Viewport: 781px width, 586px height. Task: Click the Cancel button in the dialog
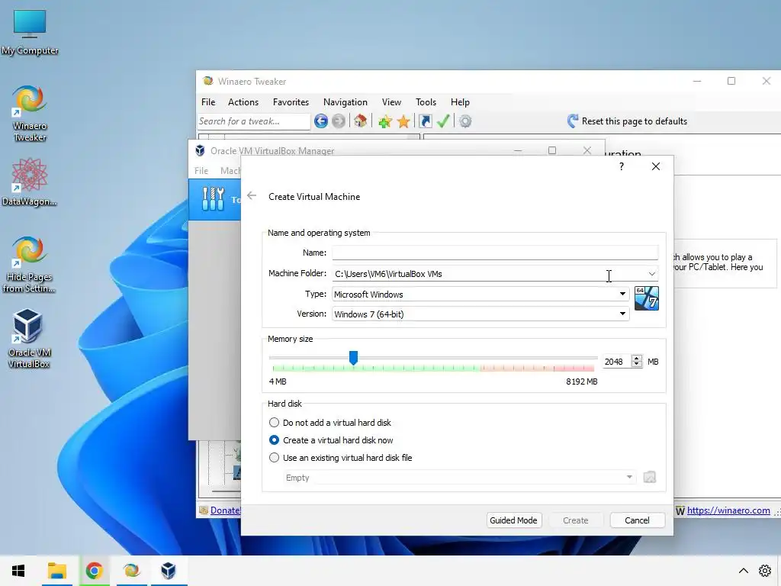[637, 520]
